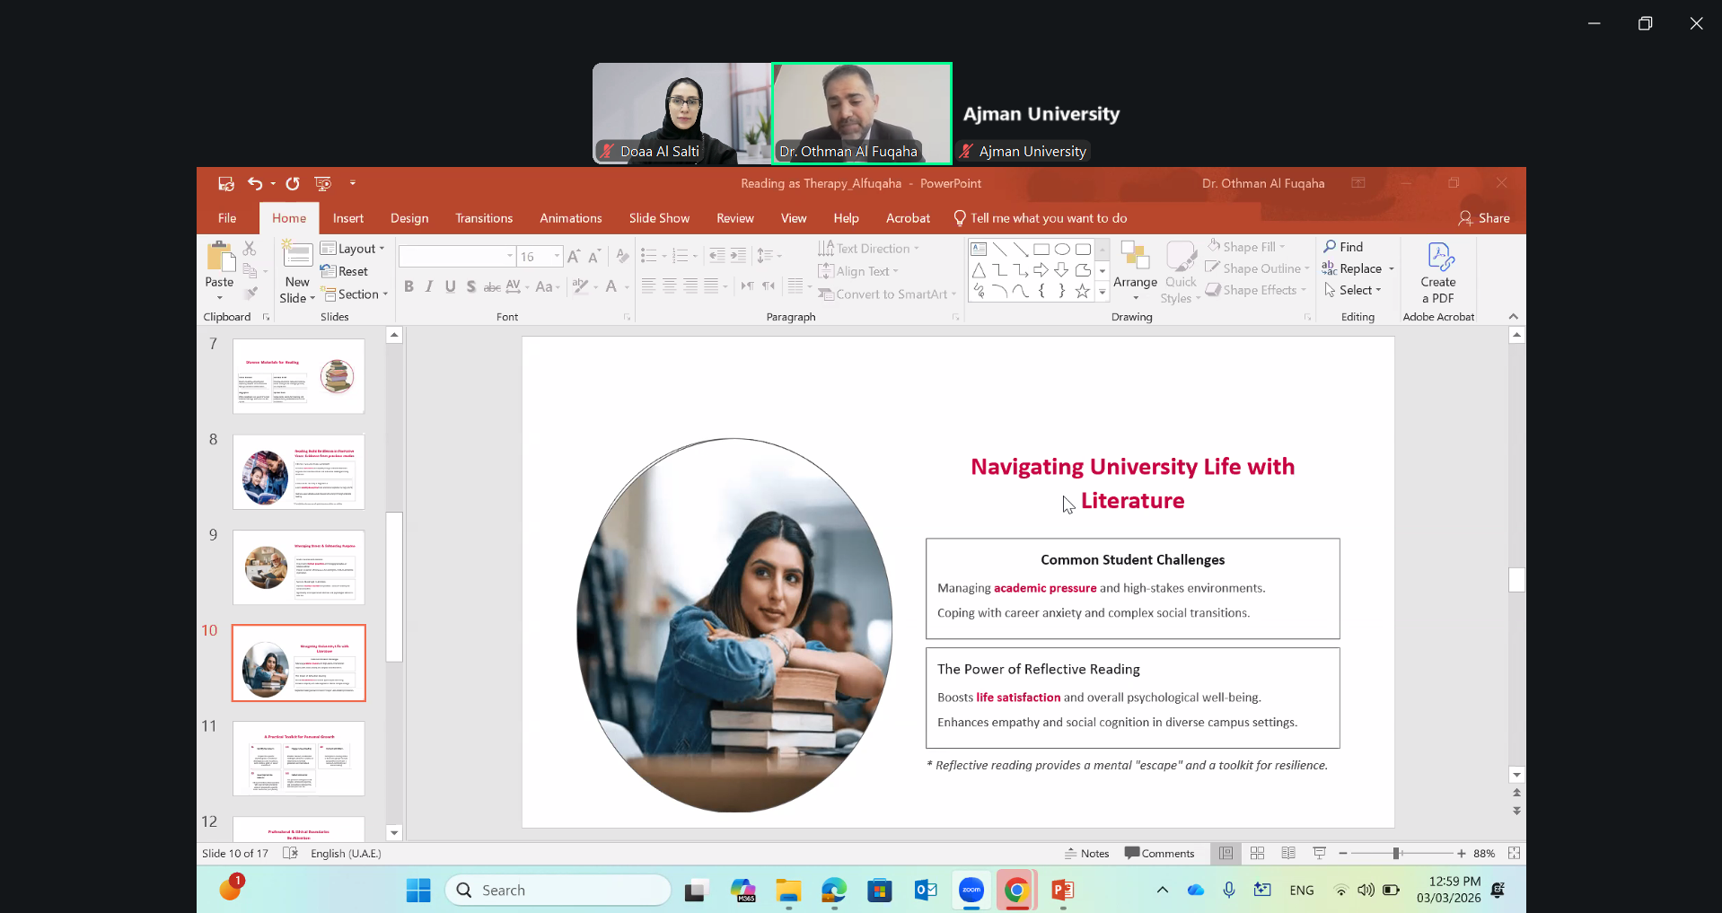The width and height of the screenshot is (1722, 913).
Task: Open the font size dropdown
Action: (x=557, y=257)
